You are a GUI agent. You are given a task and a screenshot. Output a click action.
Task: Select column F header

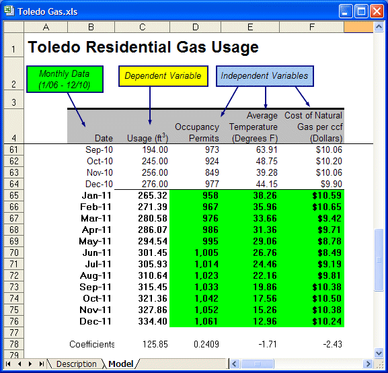click(312, 27)
